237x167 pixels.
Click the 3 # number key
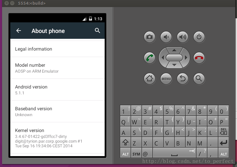click(147, 111)
